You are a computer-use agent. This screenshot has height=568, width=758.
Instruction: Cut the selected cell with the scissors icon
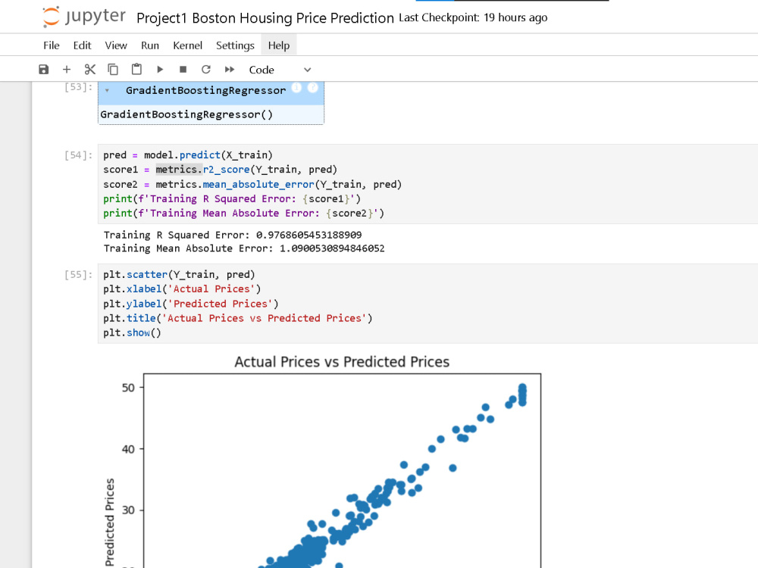(90, 70)
